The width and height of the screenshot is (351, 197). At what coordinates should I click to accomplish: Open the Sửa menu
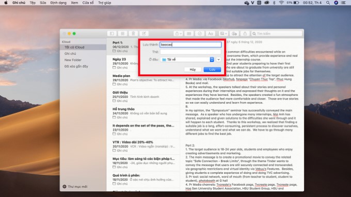[x=43, y=3]
